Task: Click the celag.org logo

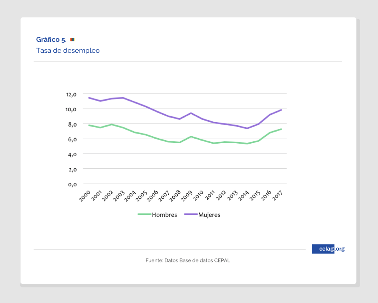Action: point(328,249)
